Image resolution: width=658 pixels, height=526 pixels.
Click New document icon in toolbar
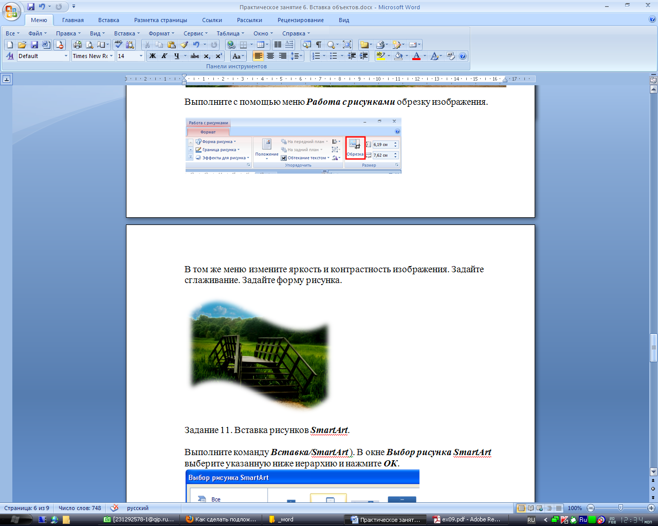(x=9, y=45)
